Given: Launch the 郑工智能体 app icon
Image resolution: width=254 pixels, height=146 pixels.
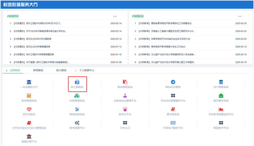Looking at the screenshot, I should click(77, 82).
